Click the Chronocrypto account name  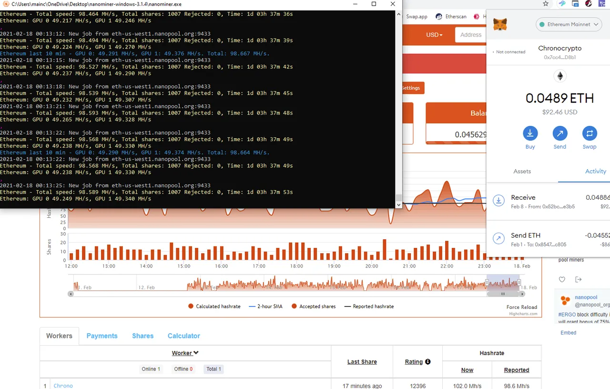(559, 48)
